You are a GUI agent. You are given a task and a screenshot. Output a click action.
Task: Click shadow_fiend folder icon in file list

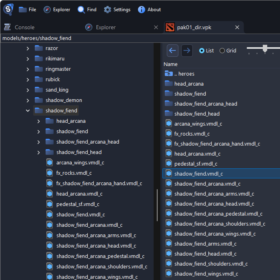[169, 93]
